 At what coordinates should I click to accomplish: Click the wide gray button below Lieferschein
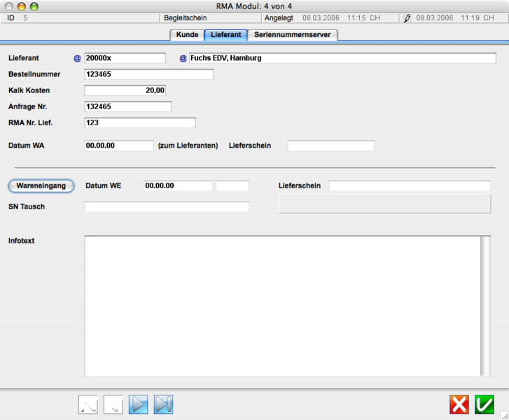(x=384, y=204)
